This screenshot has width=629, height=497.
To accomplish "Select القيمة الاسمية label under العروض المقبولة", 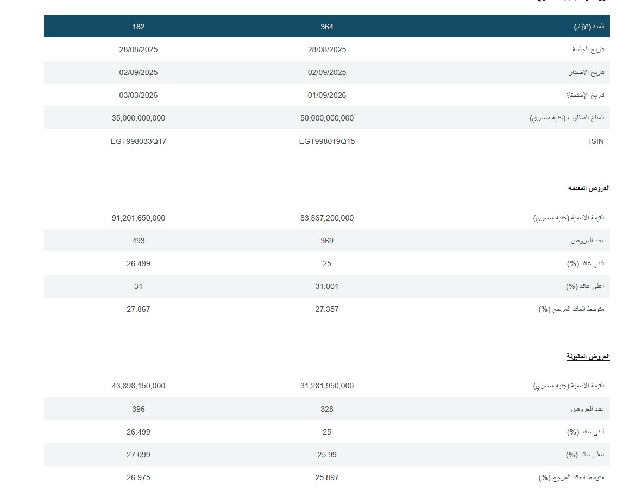I will [569, 386].
